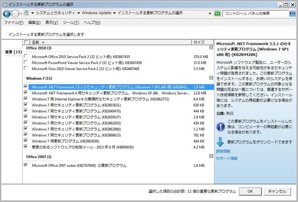Image resolution: width=298 pixels, height=202 pixels.
Task: Uncheck the KB2861855 update checkbox
Action: pos(26,123)
